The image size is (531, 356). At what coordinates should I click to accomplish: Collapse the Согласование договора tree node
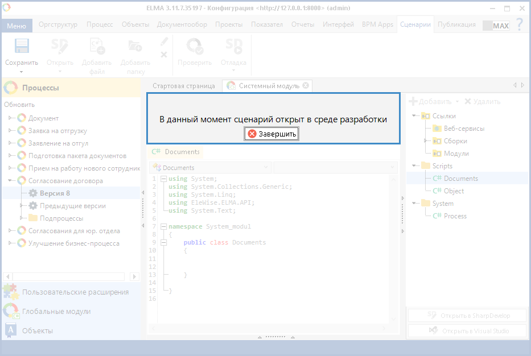coord(10,181)
